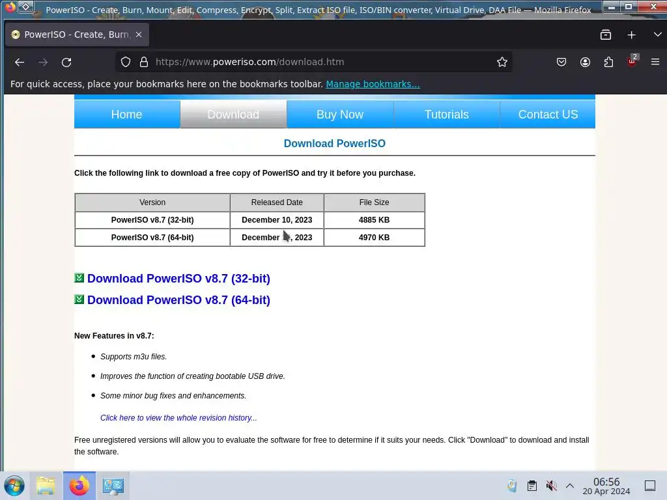Open the Save to Pocket icon
The image size is (667, 500).
click(x=561, y=62)
